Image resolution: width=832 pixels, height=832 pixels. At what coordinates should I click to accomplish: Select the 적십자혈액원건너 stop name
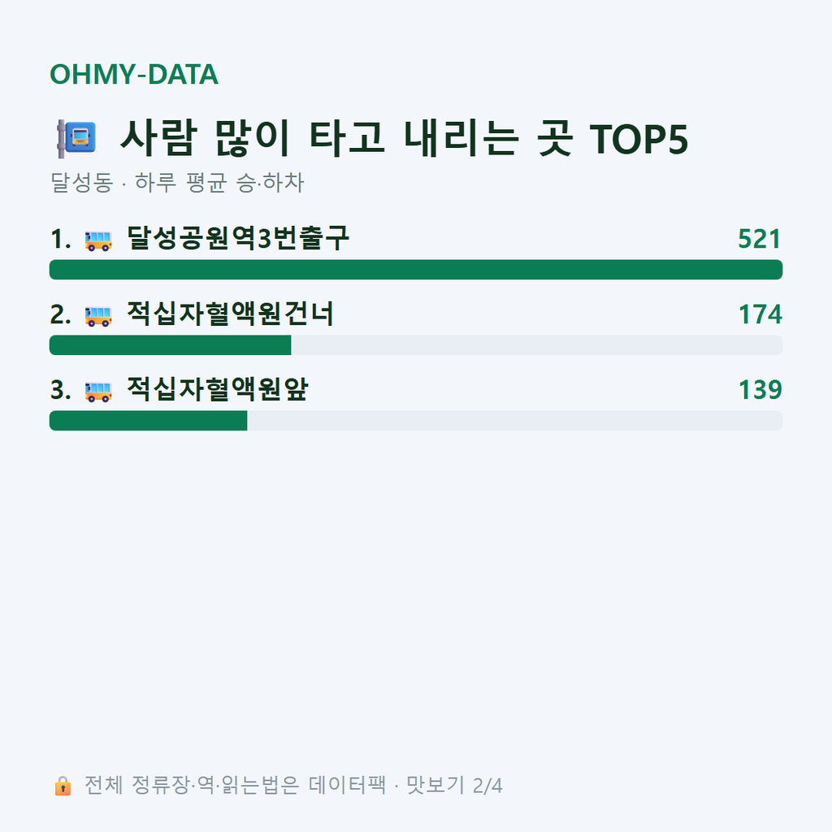coord(230,314)
